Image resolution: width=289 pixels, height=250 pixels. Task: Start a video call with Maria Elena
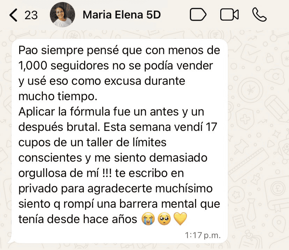[229, 15]
